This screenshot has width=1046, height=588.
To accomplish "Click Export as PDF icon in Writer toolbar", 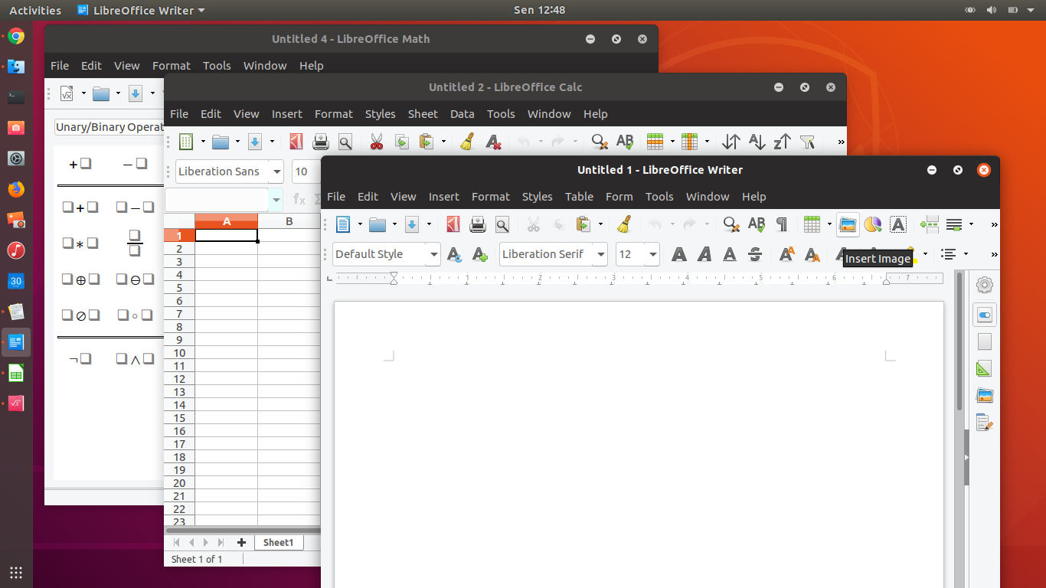I will 453,224.
